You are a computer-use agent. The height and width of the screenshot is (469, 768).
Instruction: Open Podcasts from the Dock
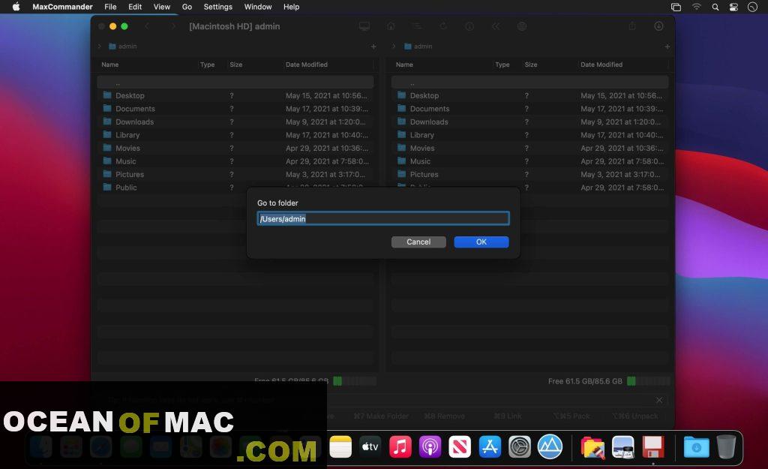(430, 447)
